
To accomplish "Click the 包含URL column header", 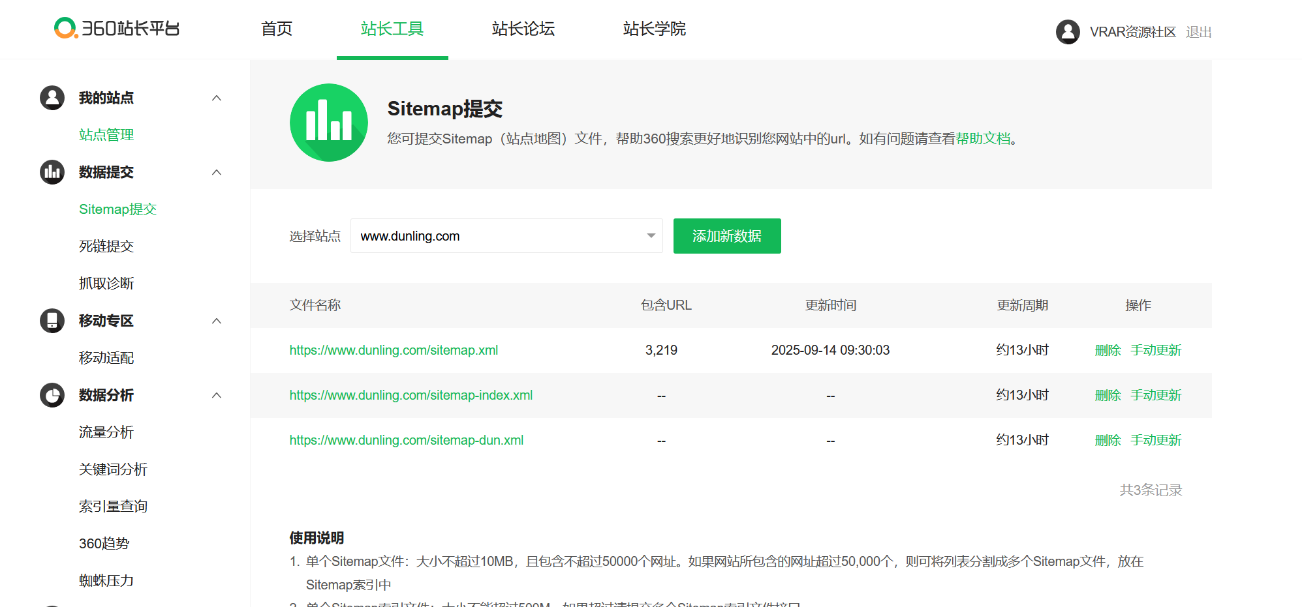I will coord(666,305).
